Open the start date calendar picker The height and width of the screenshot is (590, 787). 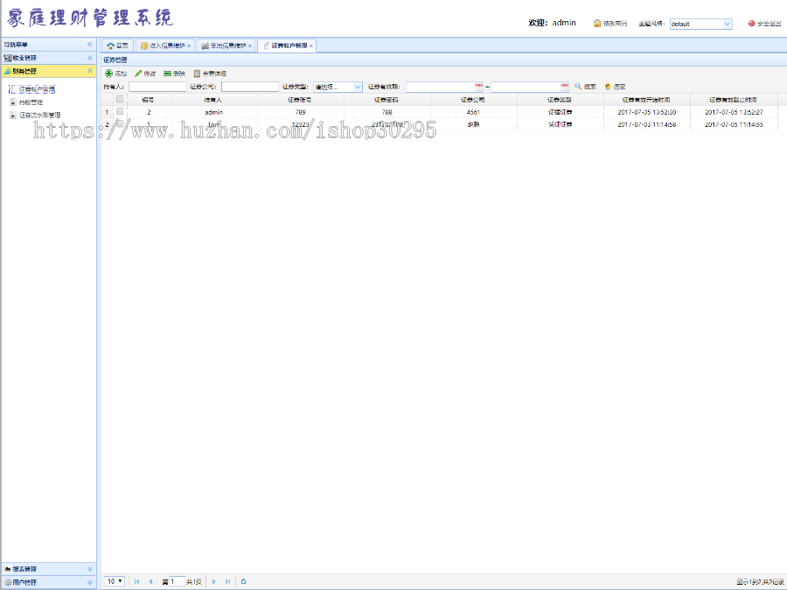[x=479, y=87]
